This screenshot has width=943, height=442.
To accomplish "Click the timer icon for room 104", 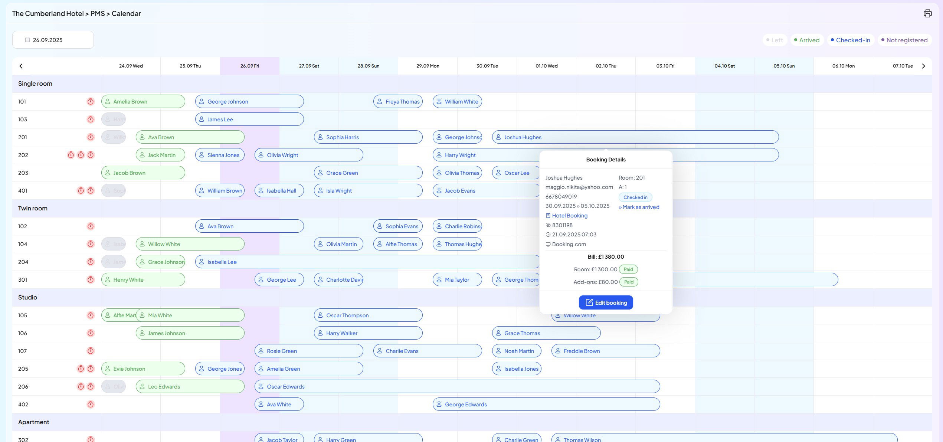I will coord(91,244).
